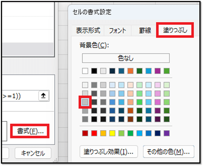Pick the yellow swatch in standard colors row
Viewport: 203px width, 166px height.
(113, 133)
